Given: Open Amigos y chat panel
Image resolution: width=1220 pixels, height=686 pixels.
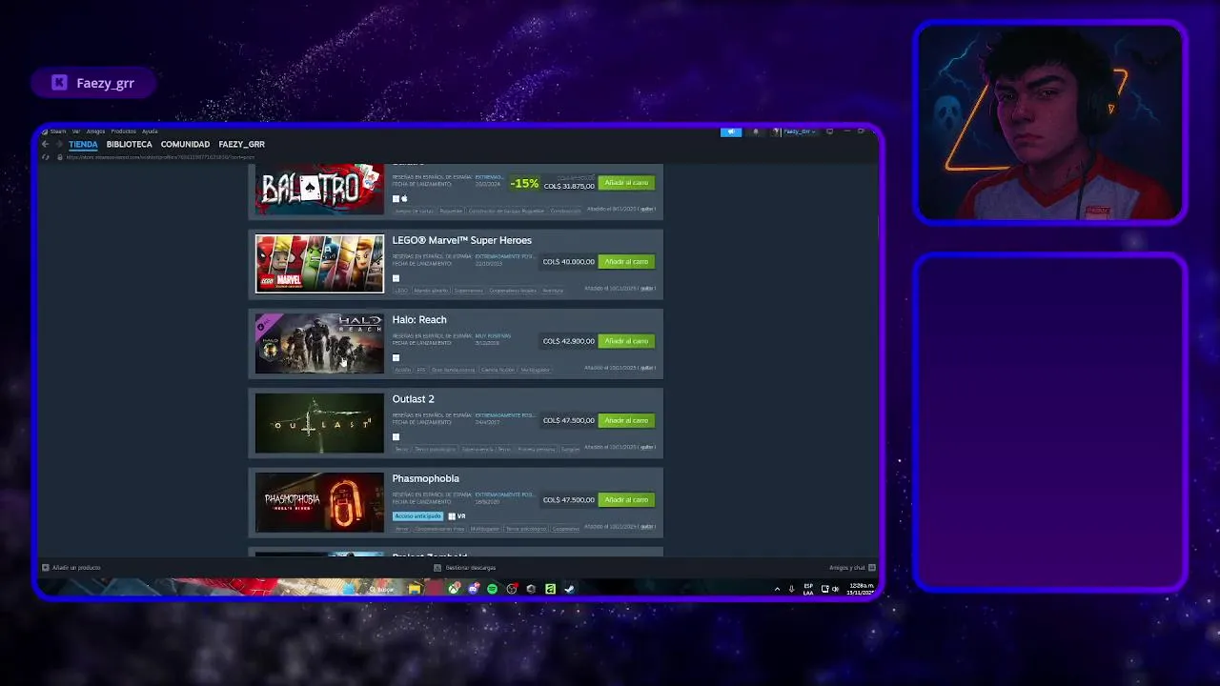Looking at the screenshot, I should pyautogui.click(x=852, y=568).
